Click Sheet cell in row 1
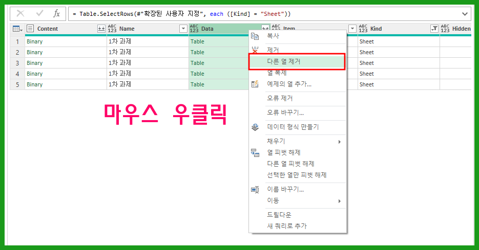This screenshot has height=250, width=479. pos(399,41)
